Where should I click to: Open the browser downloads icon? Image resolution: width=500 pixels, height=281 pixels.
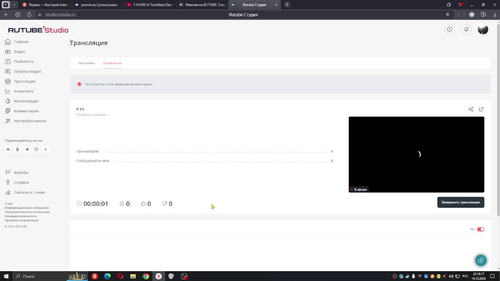495,14
